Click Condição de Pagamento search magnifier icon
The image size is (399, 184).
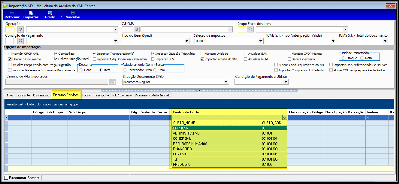[x=20, y=41]
